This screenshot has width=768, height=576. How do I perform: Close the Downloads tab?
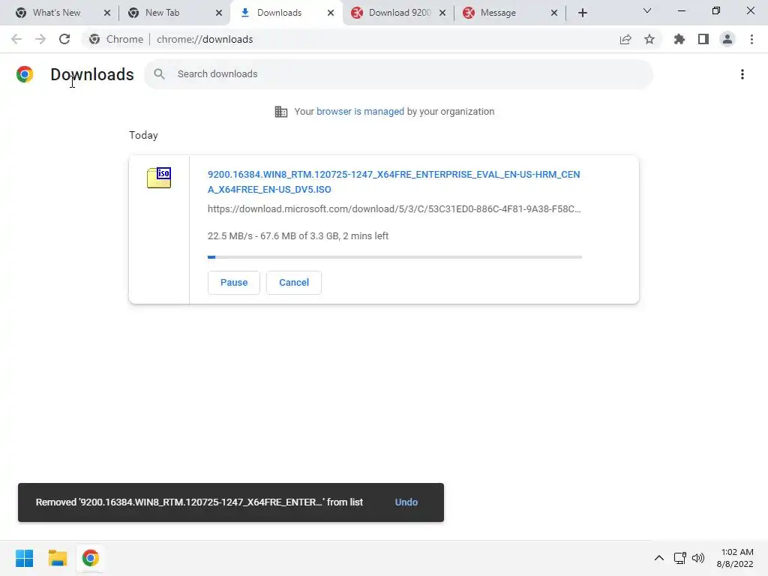point(331,13)
